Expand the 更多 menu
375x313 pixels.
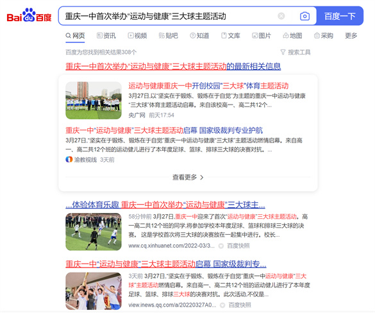(351, 36)
